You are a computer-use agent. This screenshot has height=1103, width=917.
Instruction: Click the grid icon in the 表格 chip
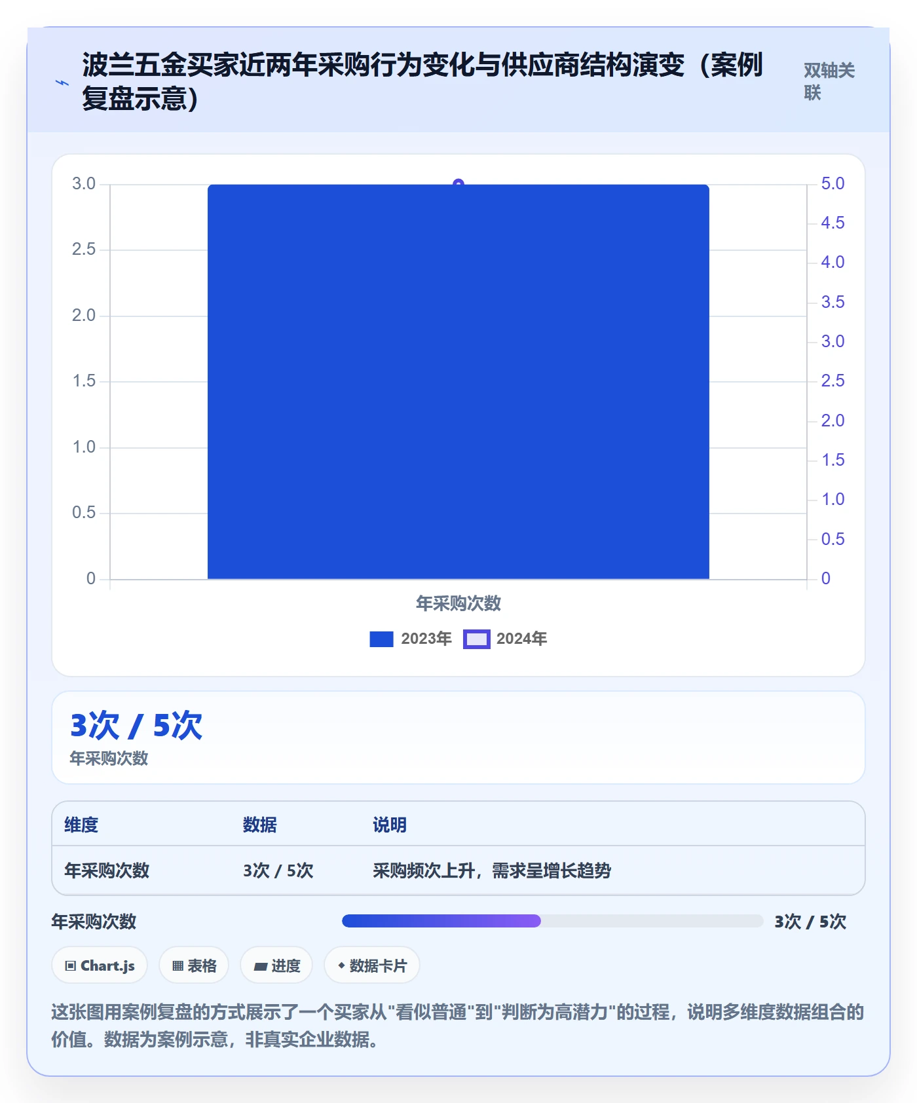coord(178,965)
